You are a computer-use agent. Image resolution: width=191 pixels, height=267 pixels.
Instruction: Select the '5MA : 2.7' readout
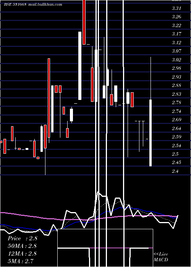click(21, 261)
